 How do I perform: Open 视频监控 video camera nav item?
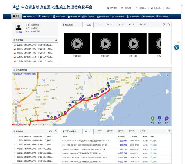click(29, 17)
